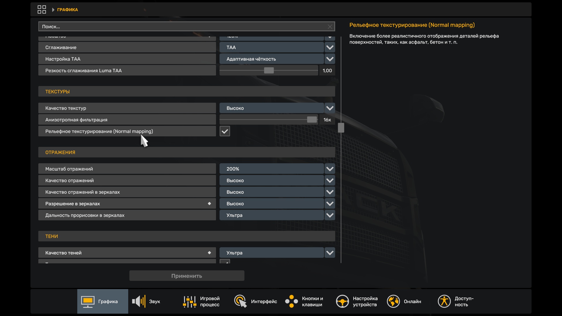The image size is (562, 316).
Task: Open the Интерфейс cursor icon
Action: 240,301
